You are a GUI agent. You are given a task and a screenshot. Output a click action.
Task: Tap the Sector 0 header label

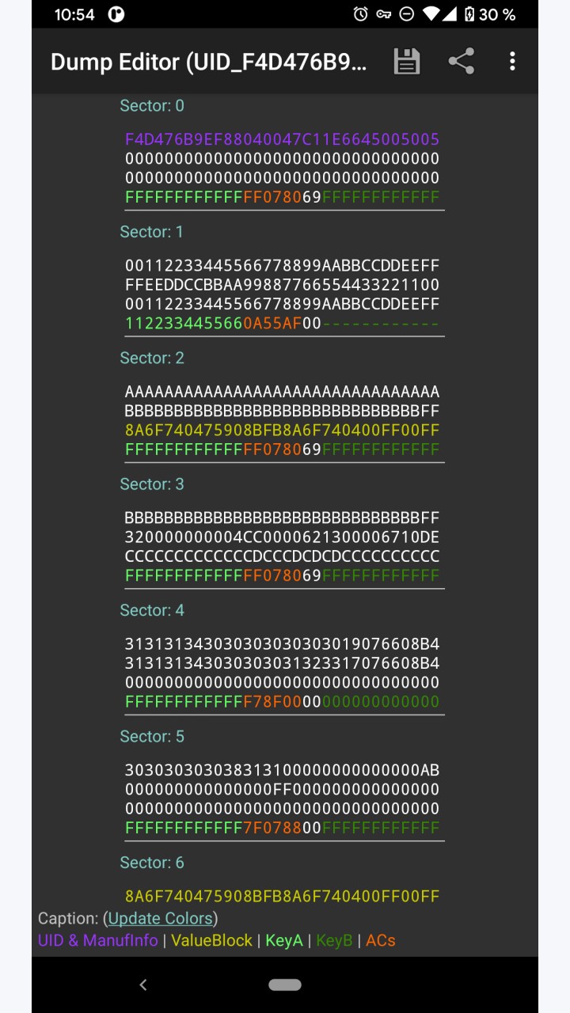pyautogui.click(x=152, y=105)
